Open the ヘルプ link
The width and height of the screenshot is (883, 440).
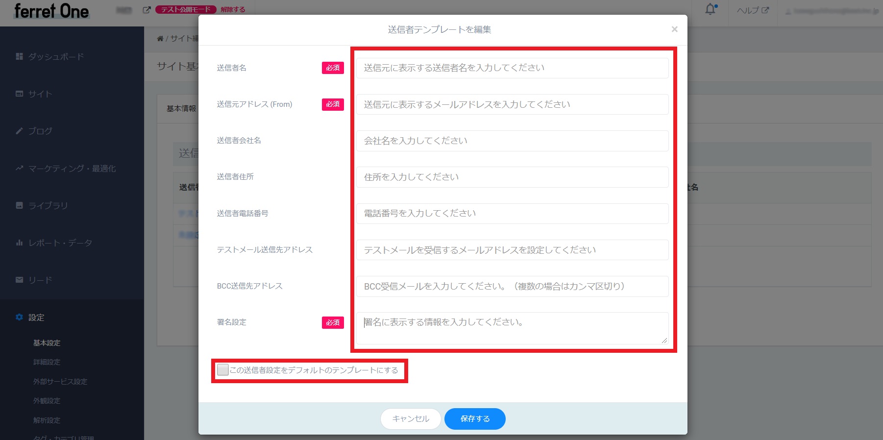(753, 10)
